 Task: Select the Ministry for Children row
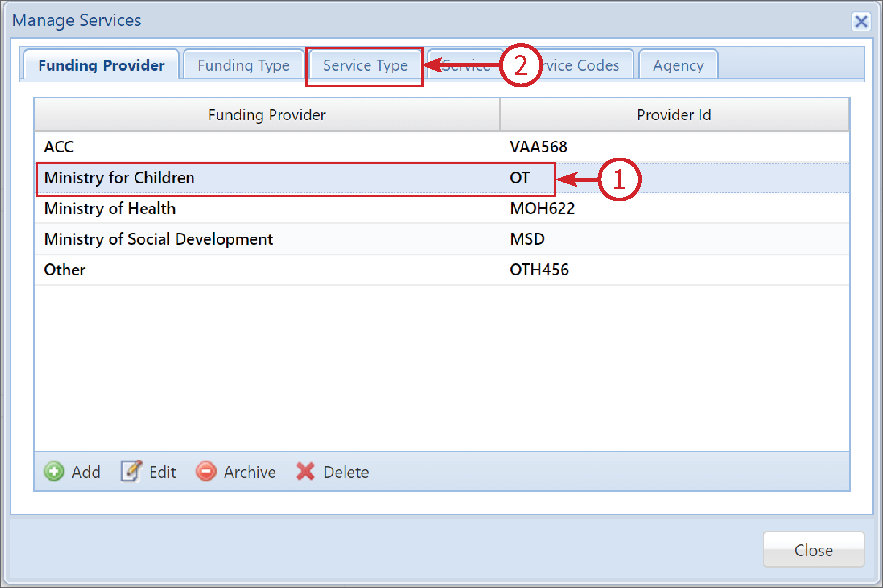(x=442, y=178)
